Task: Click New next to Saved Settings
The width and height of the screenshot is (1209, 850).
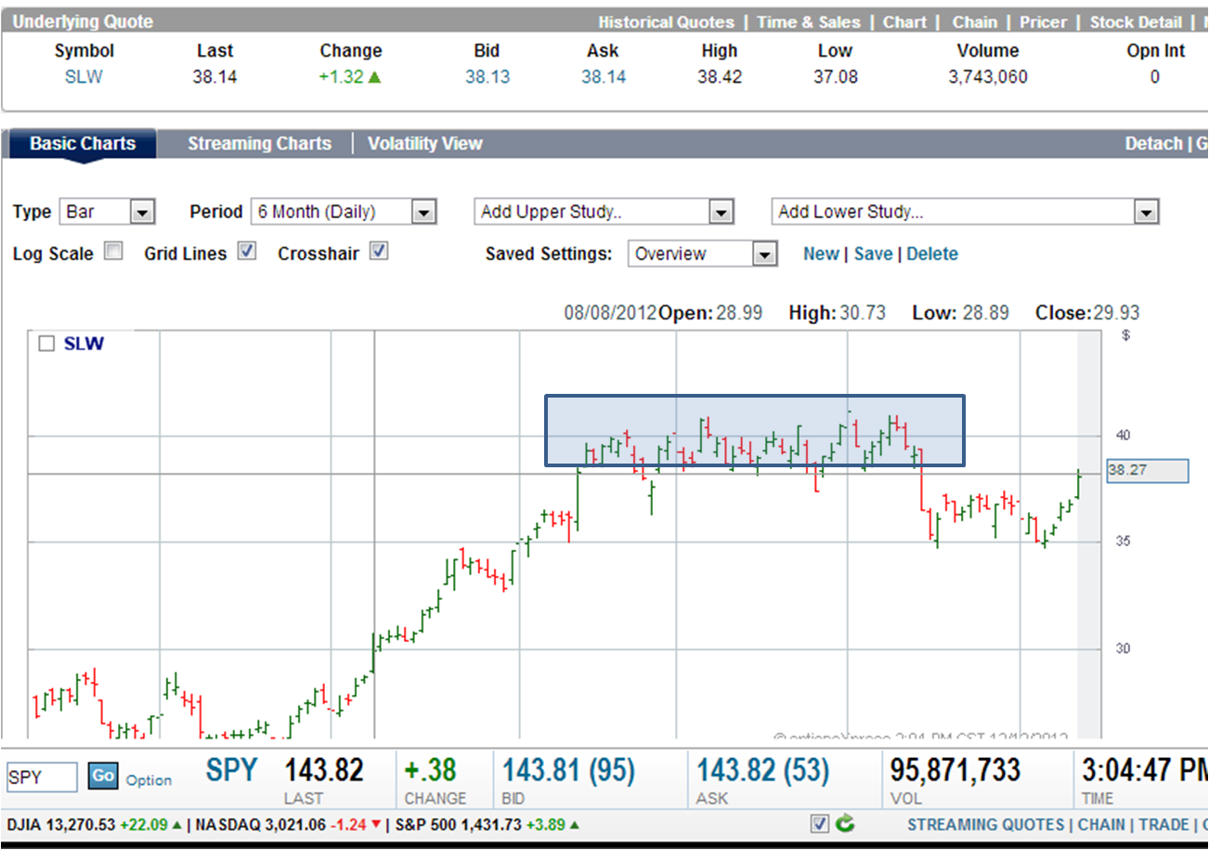Action: pyautogui.click(x=821, y=254)
